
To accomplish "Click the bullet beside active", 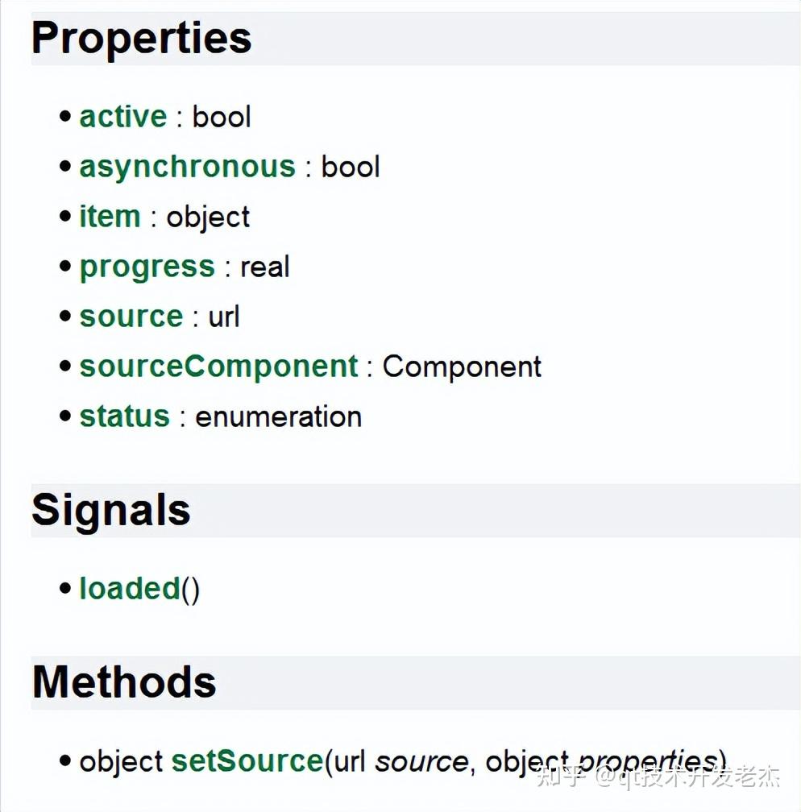I will coord(65,116).
